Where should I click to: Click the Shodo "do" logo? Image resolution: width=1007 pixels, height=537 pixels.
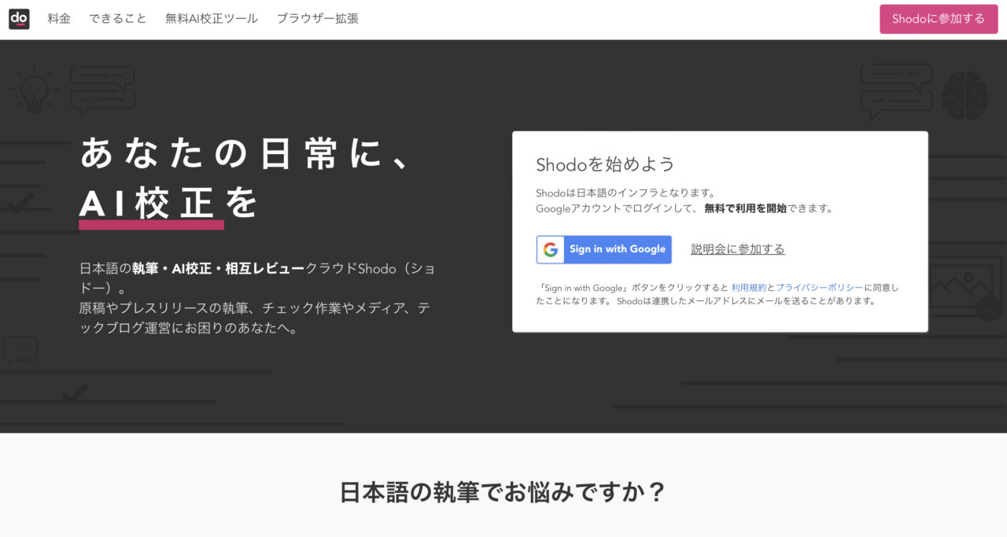(19, 19)
